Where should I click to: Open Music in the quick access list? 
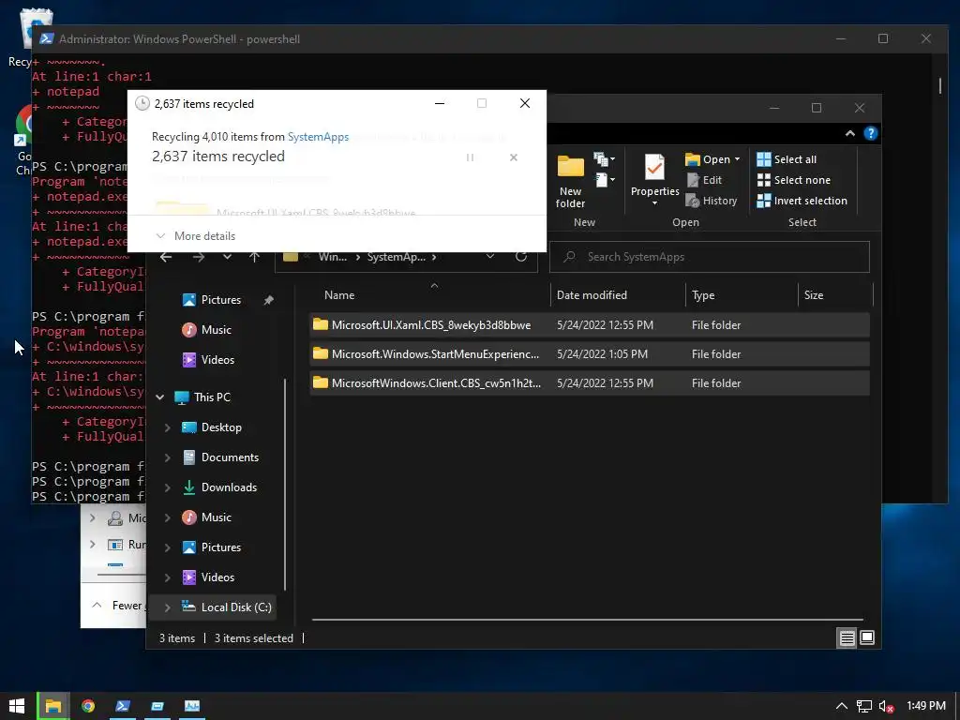(x=207, y=330)
